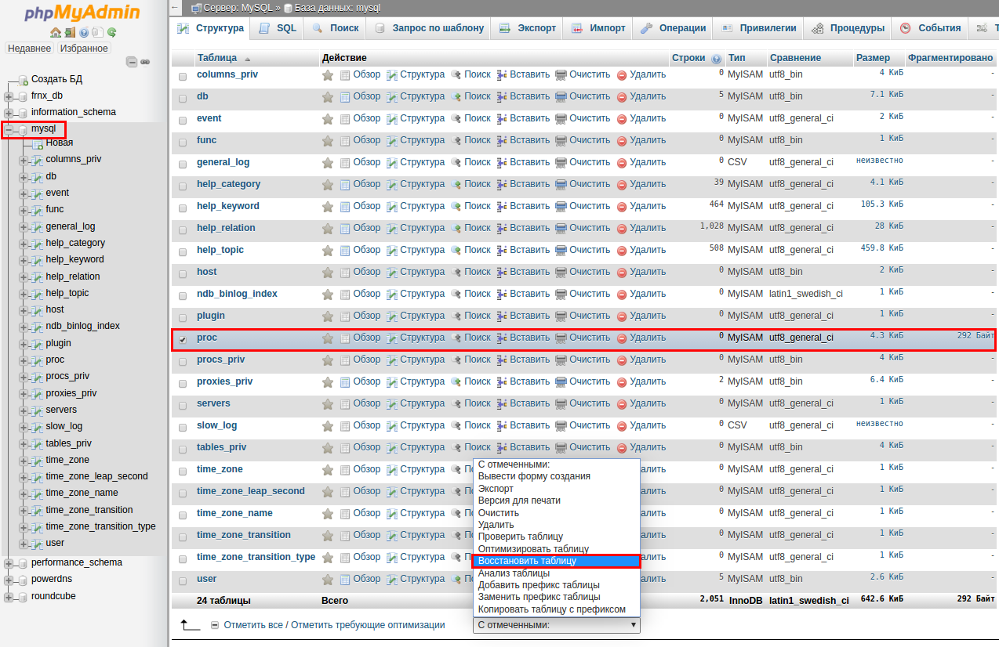The image size is (999, 647).
Task: Click Удалить link in tables_priv row
Action: [x=648, y=447]
